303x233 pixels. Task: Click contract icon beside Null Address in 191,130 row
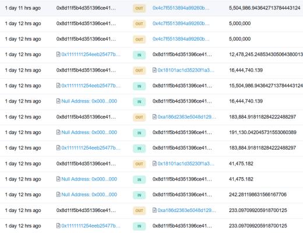click(58, 132)
